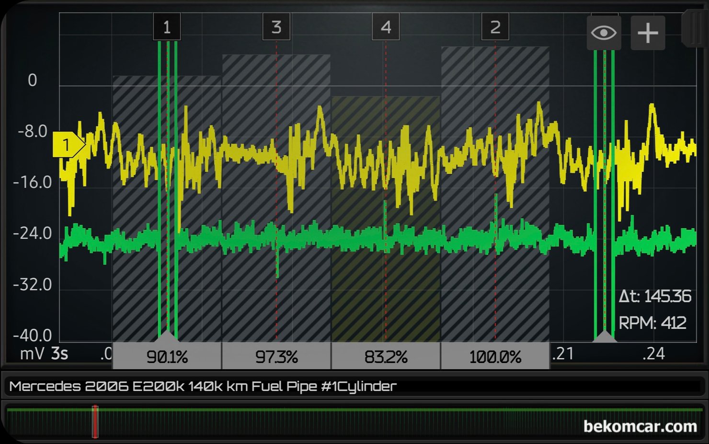Click the plus add button
The width and height of the screenshot is (709, 444).
tap(648, 33)
